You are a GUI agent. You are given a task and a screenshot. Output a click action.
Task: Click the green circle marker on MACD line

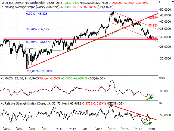click(152, 95)
